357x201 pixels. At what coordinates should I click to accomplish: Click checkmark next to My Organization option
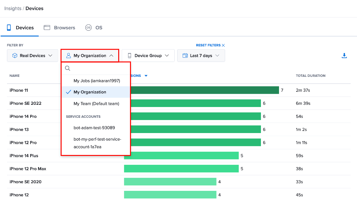[68, 92]
